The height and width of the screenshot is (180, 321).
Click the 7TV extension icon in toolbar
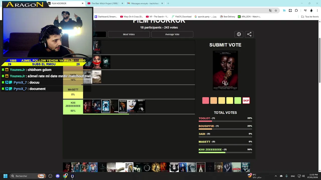pos(284,10)
